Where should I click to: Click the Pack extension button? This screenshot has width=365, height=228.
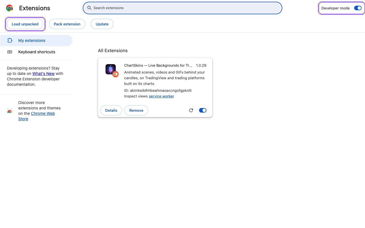(67, 24)
